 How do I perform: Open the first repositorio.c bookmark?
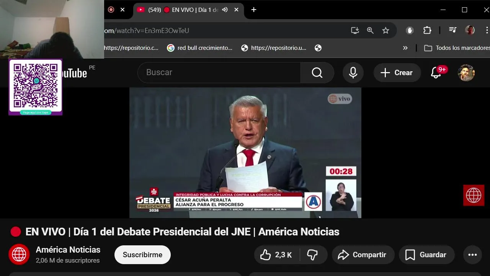[131, 48]
